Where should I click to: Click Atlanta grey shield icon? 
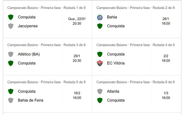(x=100, y=91)
